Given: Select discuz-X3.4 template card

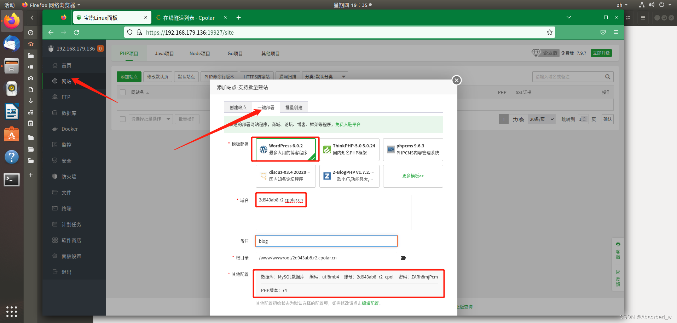Looking at the screenshot, I should [x=286, y=176].
